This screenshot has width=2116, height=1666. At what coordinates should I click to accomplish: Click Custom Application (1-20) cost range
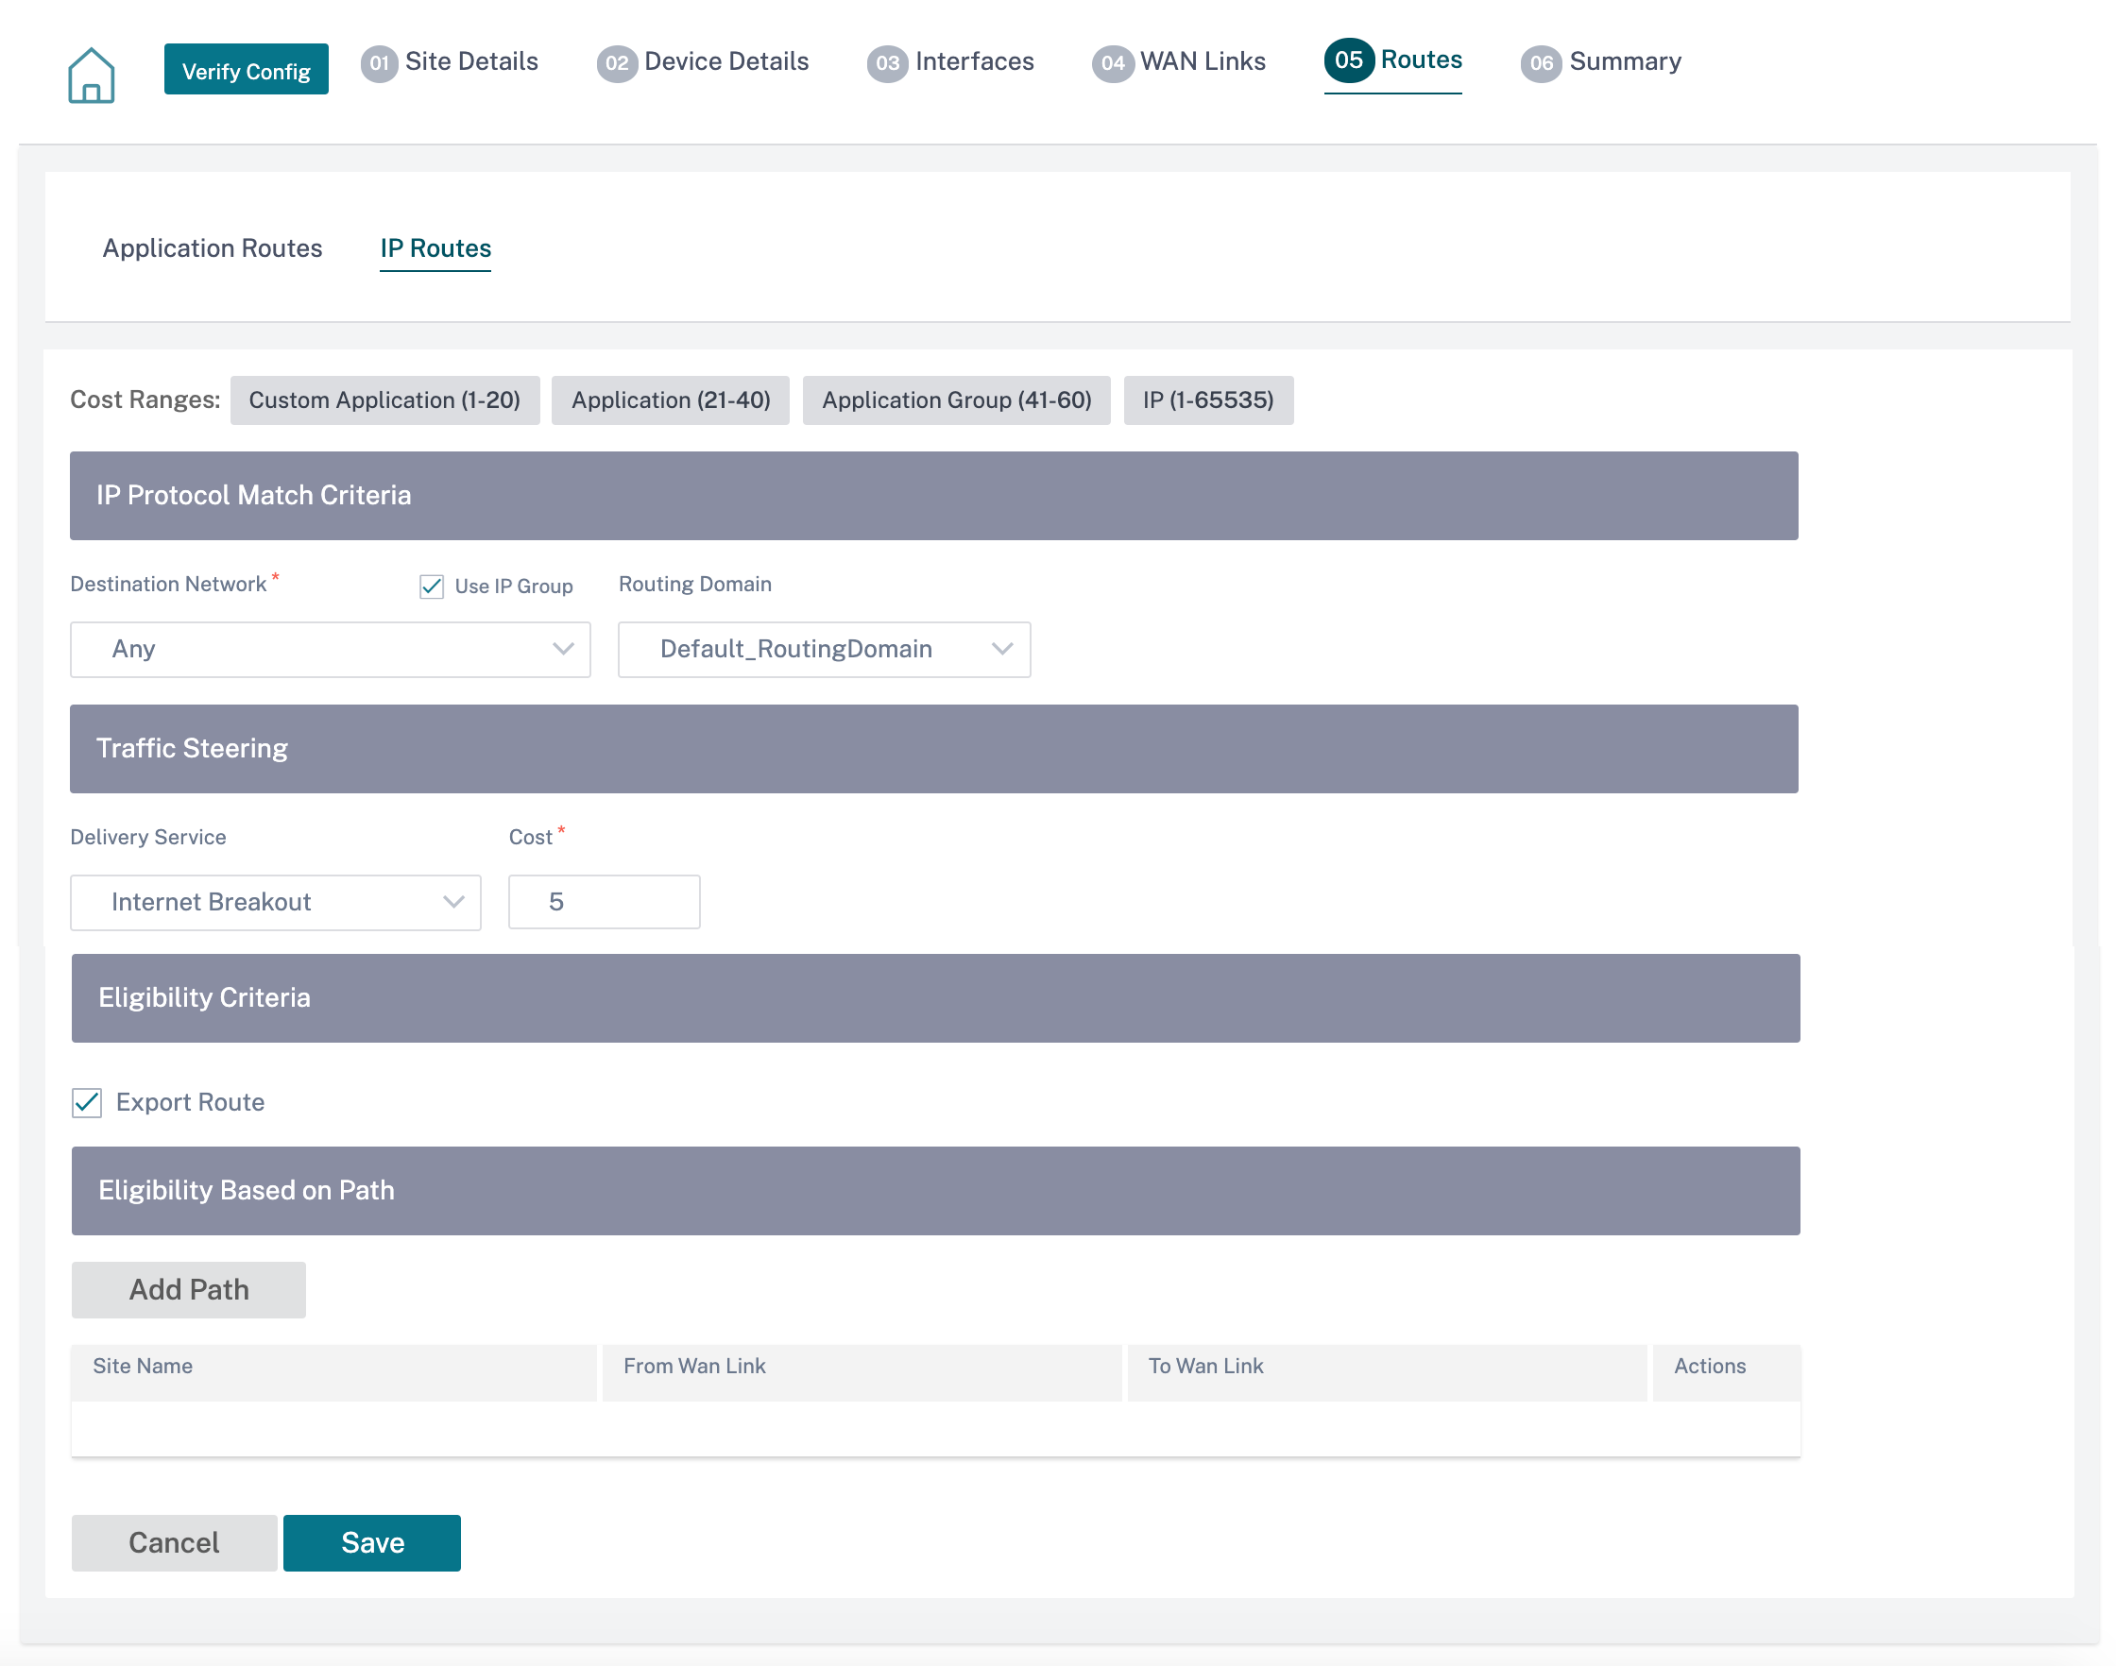coord(384,399)
